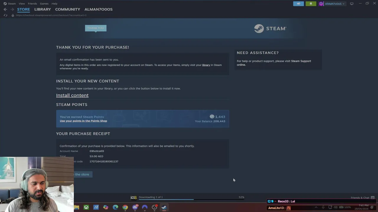Select the confirmation code 170716418180061137

[x=104, y=162]
